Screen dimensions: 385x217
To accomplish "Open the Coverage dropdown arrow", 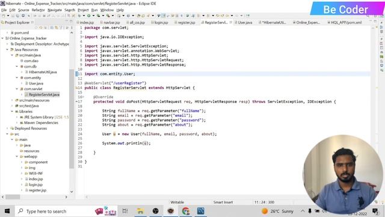I will pos(103,16).
